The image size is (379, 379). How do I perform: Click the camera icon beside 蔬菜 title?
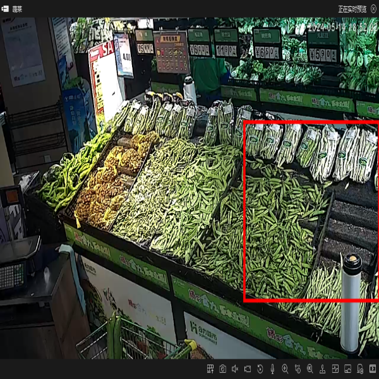[x=6, y=9]
